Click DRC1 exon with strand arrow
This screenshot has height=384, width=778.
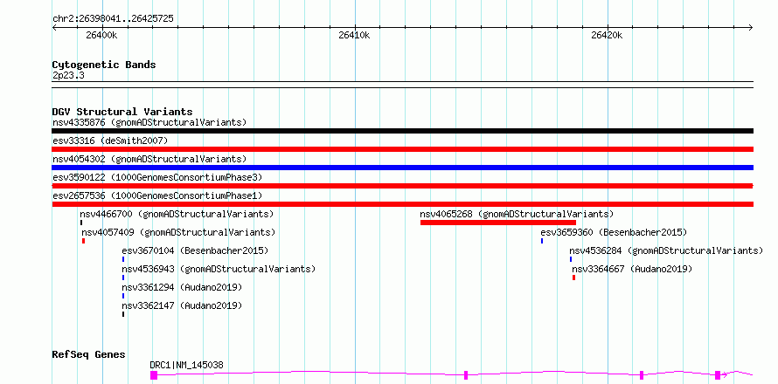point(718,375)
